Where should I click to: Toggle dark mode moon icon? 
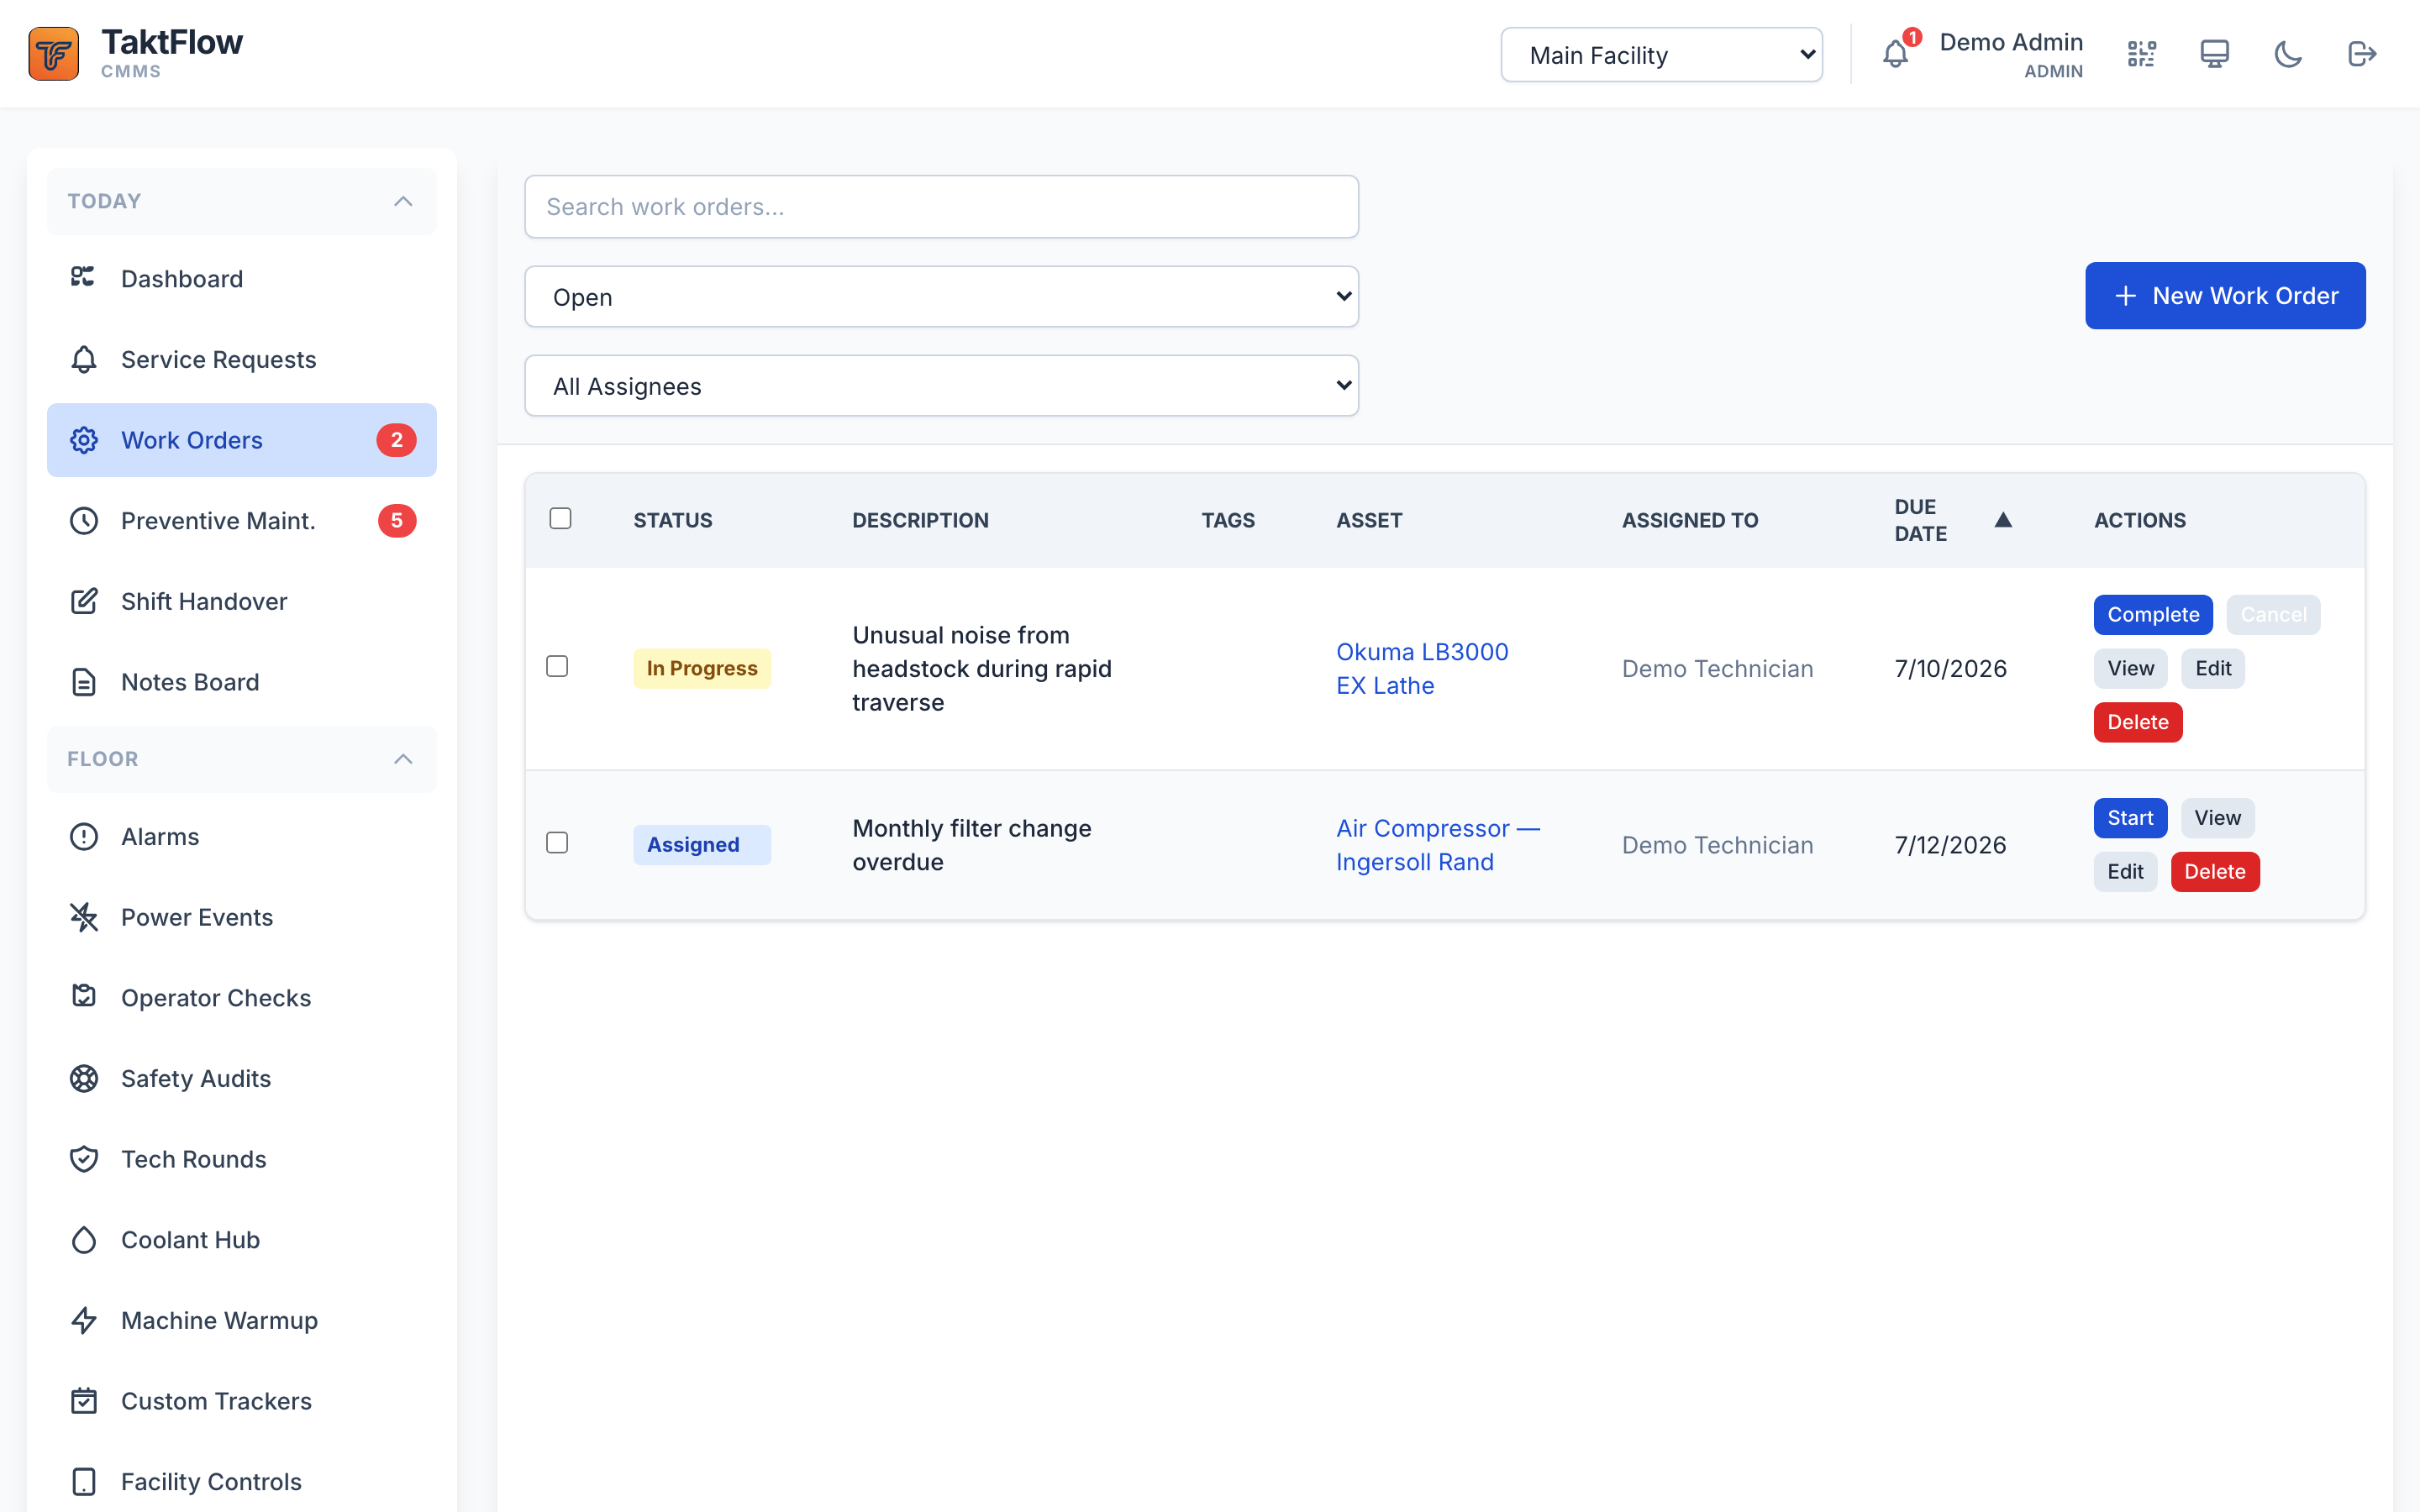[x=2288, y=54]
